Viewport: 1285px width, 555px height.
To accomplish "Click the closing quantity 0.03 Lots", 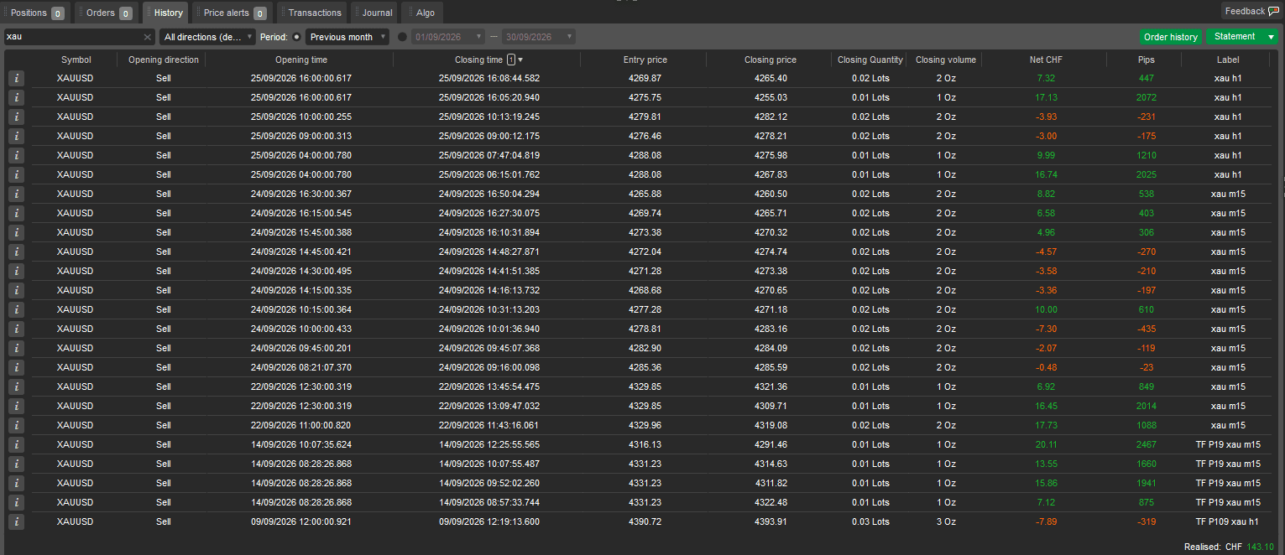I will coord(870,521).
